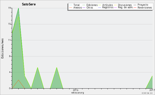Click the Ediciones/mes y-axis label
This screenshot has height=95, width=155.
click(x=2, y=49)
